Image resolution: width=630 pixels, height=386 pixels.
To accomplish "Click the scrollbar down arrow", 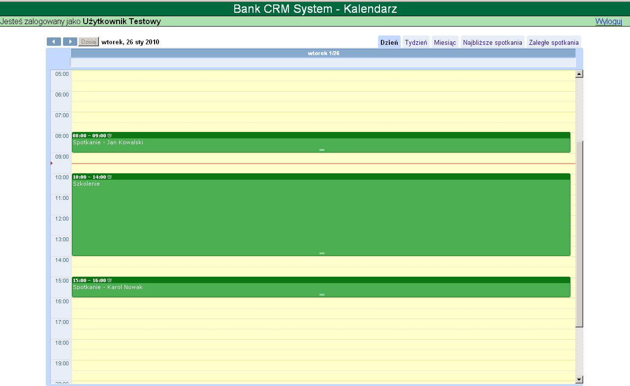I will pyautogui.click(x=579, y=379).
